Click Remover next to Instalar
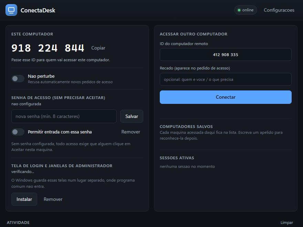This screenshot has height=227, width=303. tap(53, 199)
